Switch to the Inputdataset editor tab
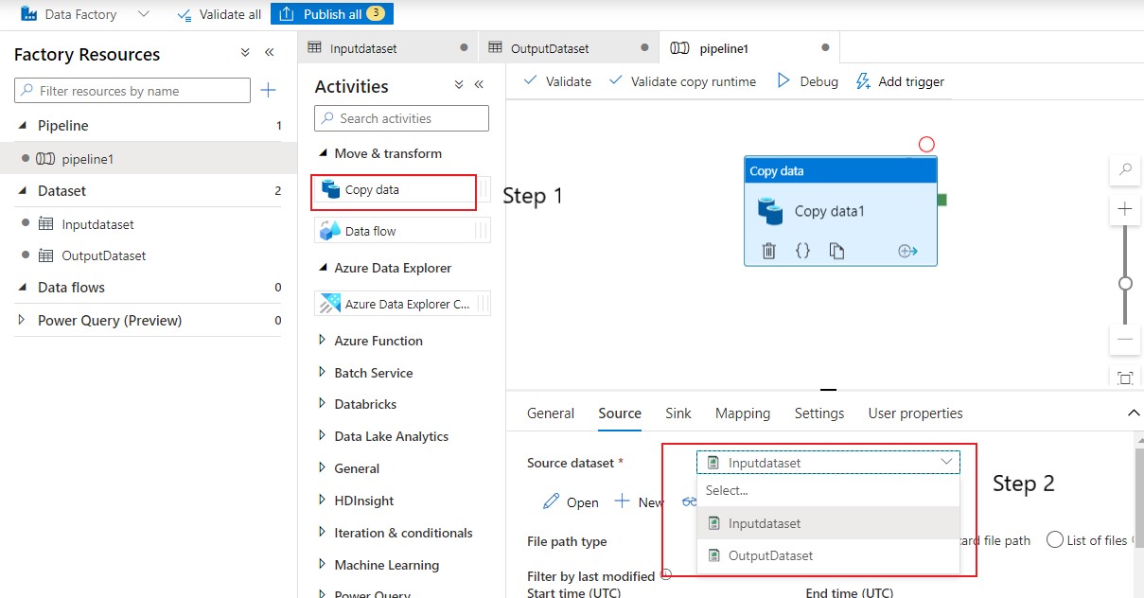Screen dimensions: 1144x598 pyautogui.click(x=388, y=48)
